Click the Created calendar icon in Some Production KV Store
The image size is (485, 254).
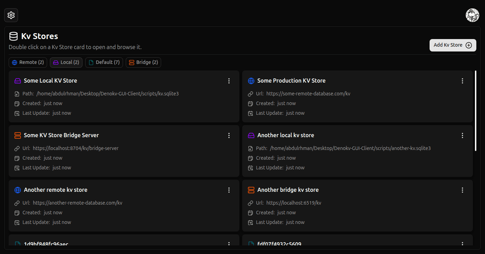tap(250, 103)
